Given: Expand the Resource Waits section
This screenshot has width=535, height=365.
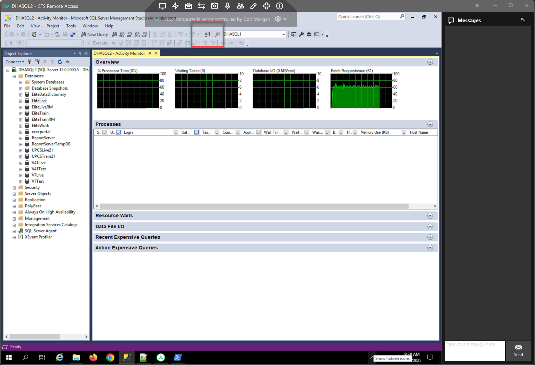Looking at the screenshot, I should click(430, 216).
